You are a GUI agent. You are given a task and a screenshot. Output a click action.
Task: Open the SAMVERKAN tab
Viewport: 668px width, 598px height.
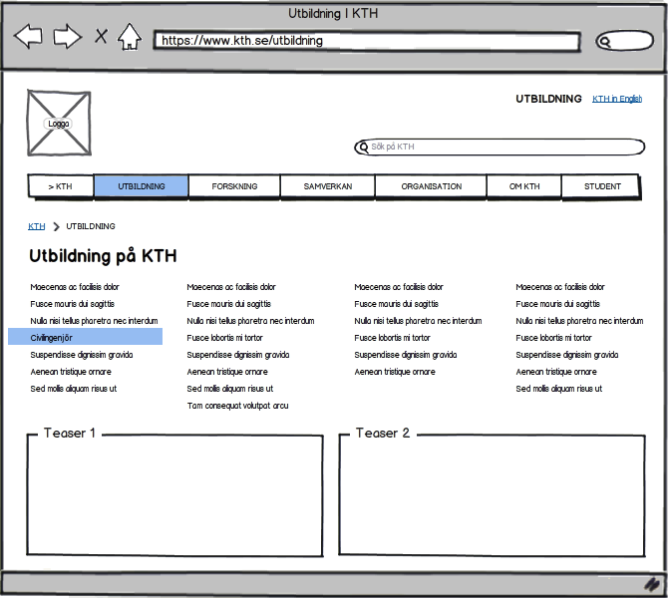[328, 186]
